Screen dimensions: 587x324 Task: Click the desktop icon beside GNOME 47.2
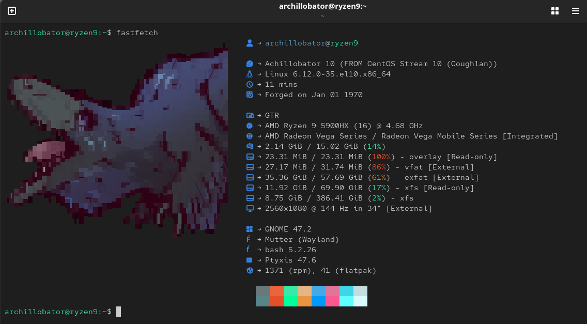coord(250,229)
